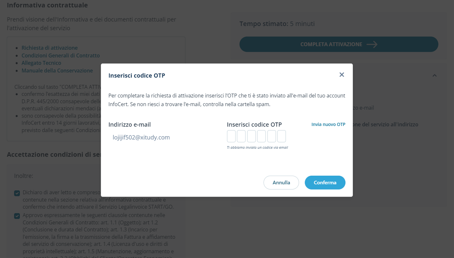Open the Richiesta di attivazione document
The image size is (454, 258).
pos(50,48)
